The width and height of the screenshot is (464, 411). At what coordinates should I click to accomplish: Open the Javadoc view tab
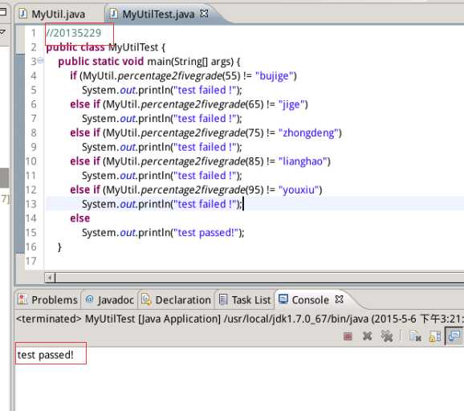coord(110,299)
